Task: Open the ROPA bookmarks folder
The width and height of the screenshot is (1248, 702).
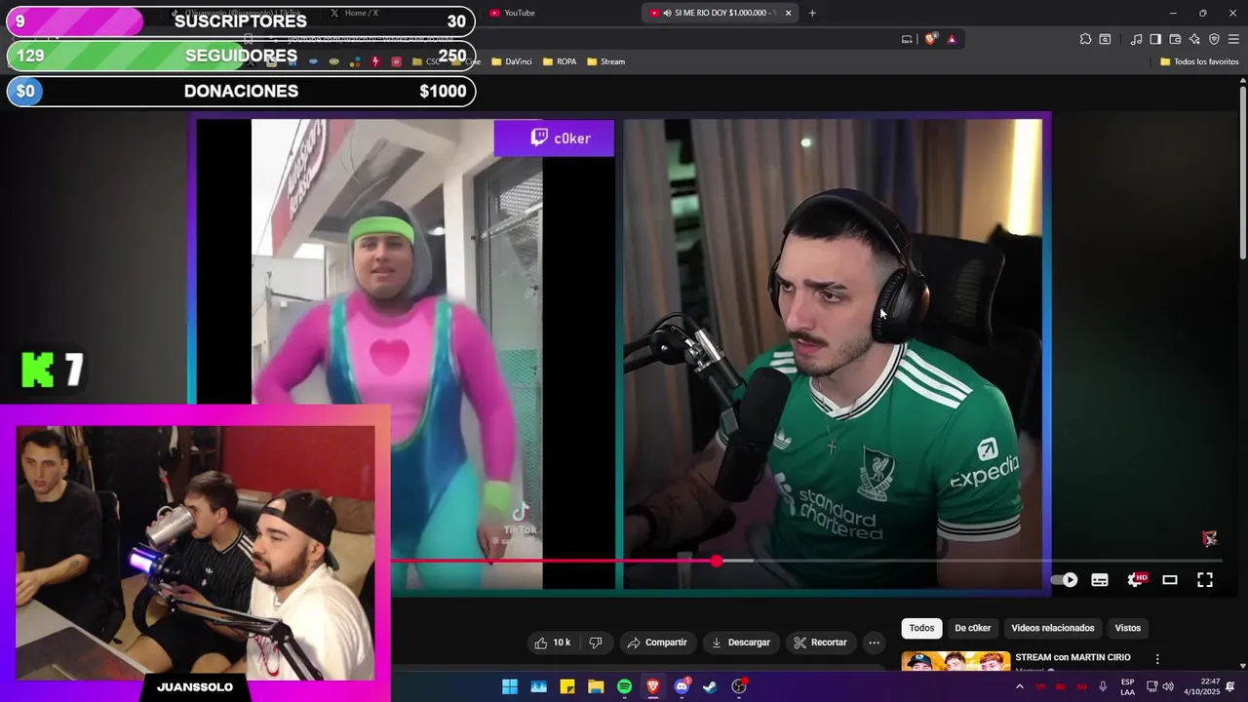Action: coord(560,61)
